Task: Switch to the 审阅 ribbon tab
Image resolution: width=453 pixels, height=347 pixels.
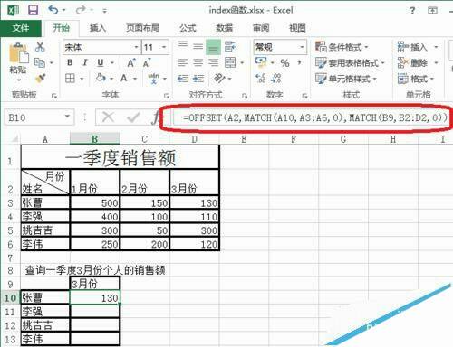Action: click(x=261, y=28)
